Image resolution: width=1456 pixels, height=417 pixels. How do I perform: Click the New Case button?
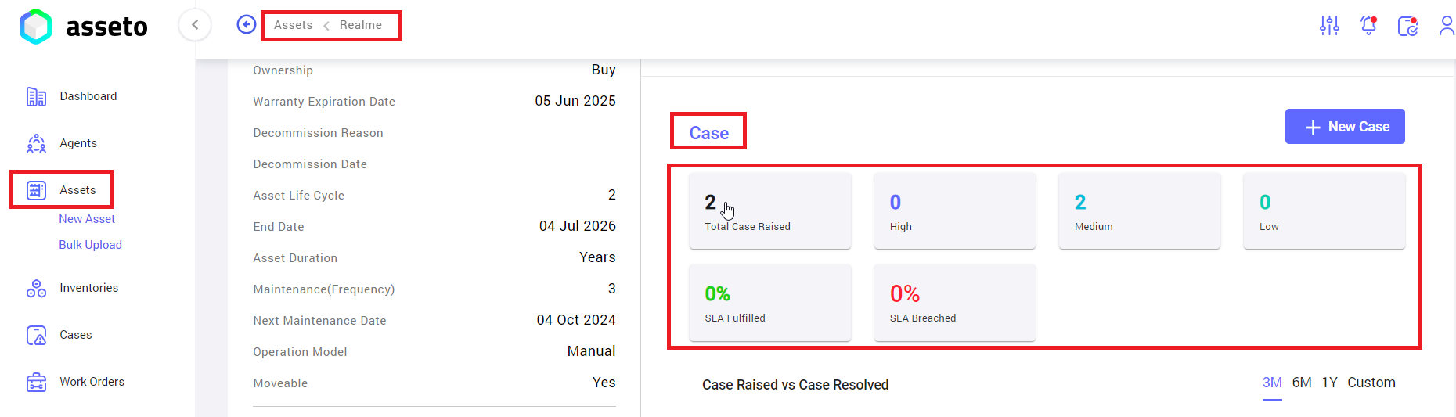coord(1345,127)
